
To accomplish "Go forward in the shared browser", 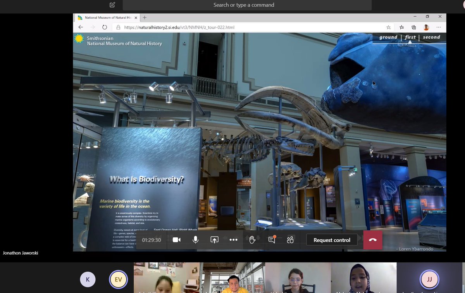I will click(x=93, y=27).
